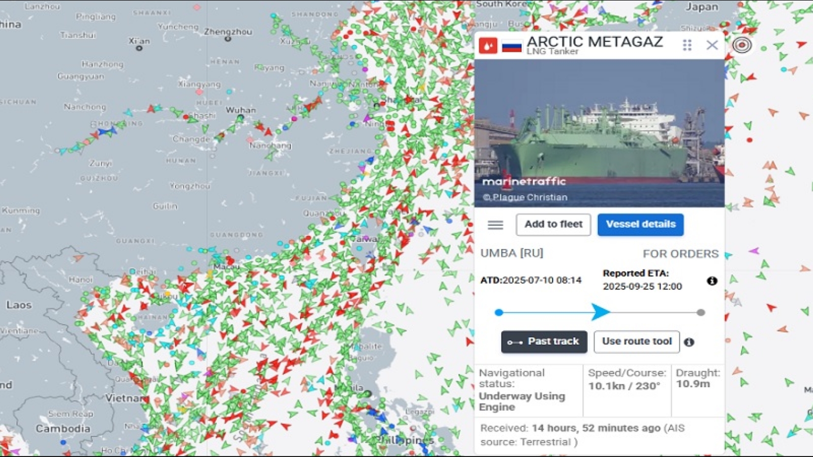Click the Laos country label on map
This screenshot has width=813, height=457.
tap(19, 305)
